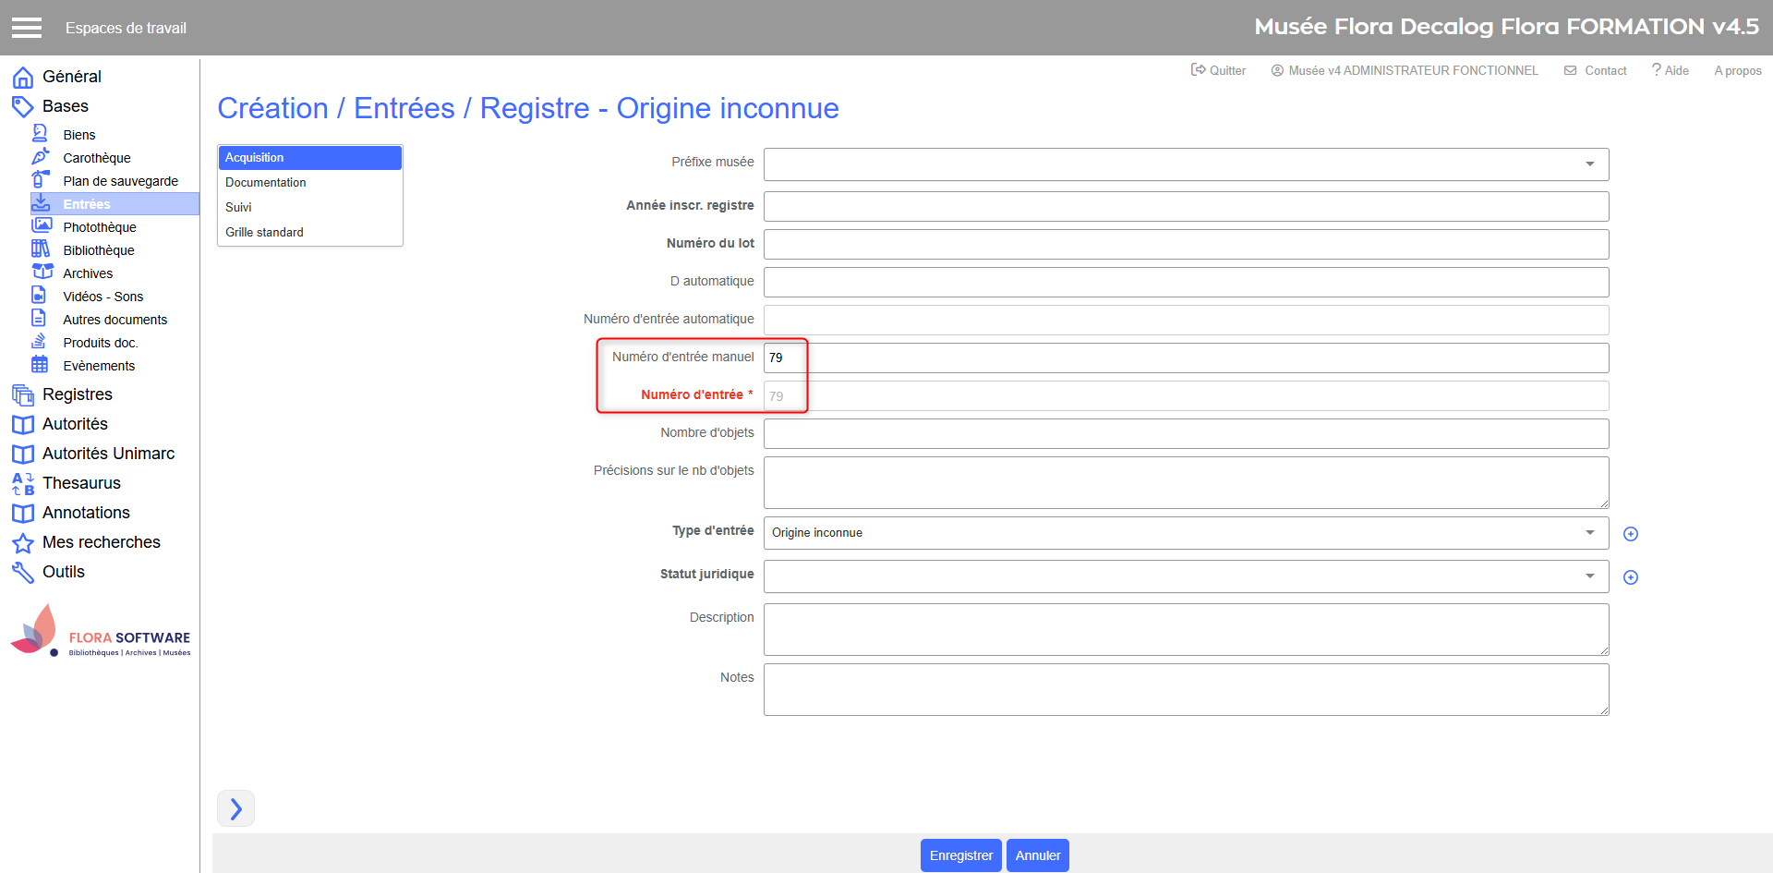The height and width of the screenshot is (873, 1773).
Task: Click the Général home icon
Action: tap(23, 78)
